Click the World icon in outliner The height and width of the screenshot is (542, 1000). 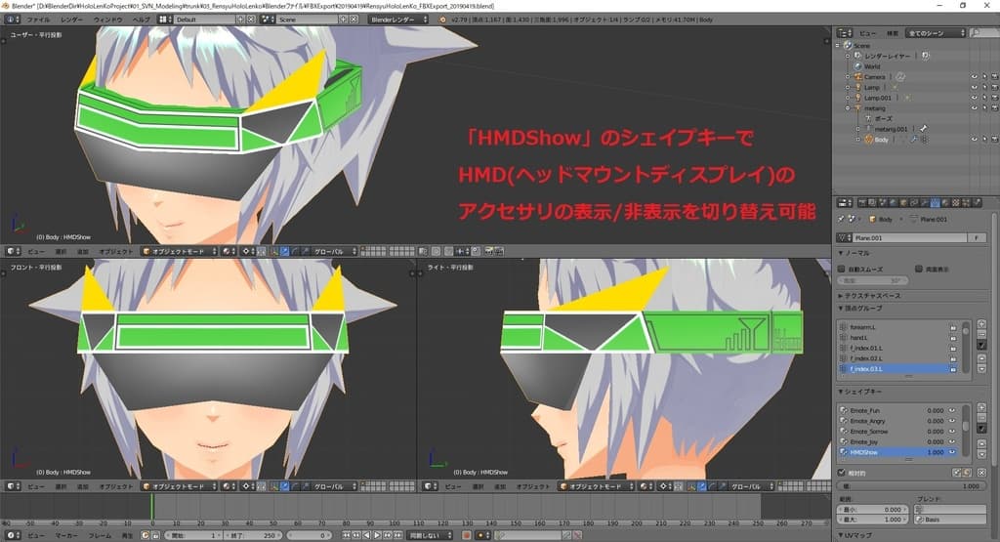coord(858,66)
